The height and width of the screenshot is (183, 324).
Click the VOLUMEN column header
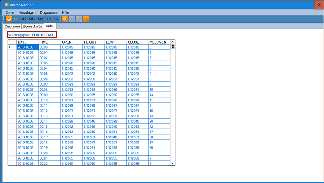pos(159,42)
